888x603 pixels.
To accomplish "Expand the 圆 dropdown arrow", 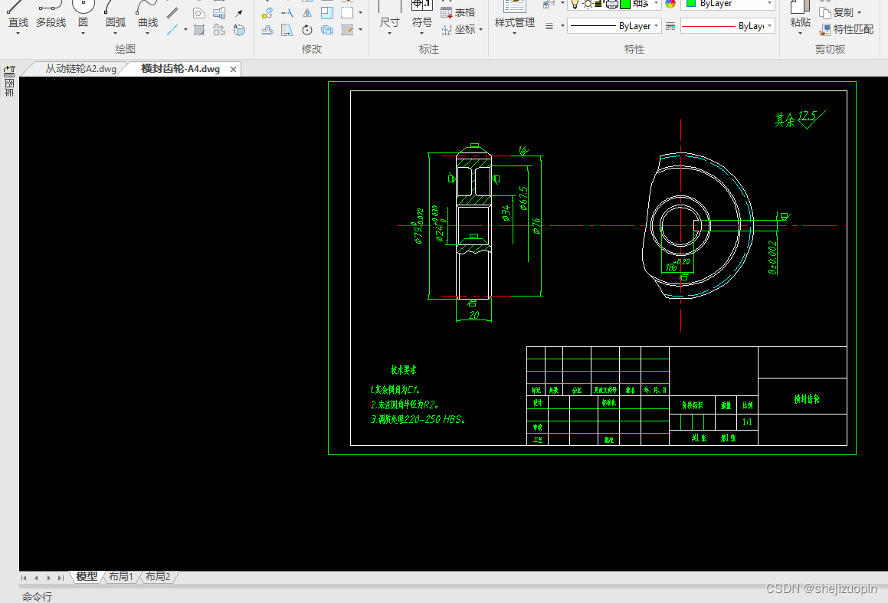I will [83, 34].
